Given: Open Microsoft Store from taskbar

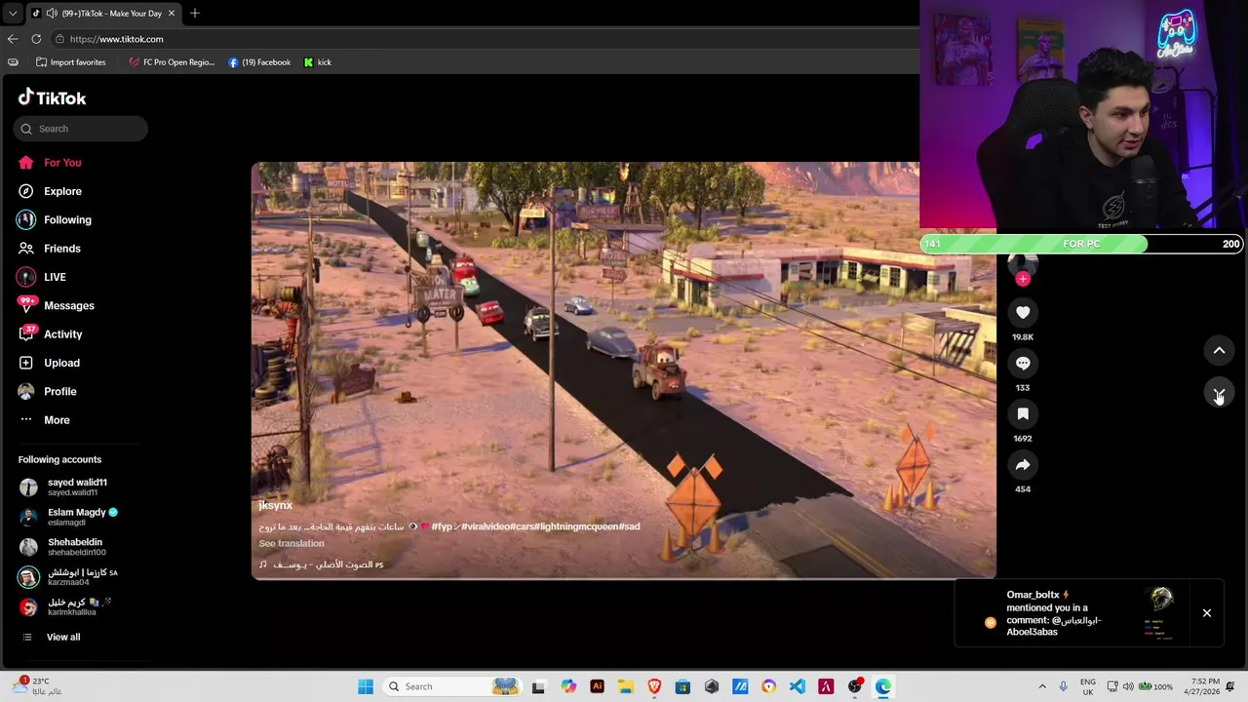Looking at the screenshot, I should [x=682, y=686].
